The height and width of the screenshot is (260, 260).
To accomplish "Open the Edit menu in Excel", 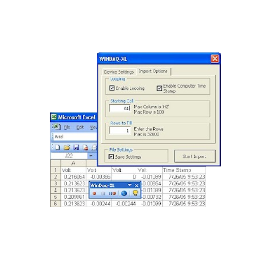I will (x=80, y=127).
